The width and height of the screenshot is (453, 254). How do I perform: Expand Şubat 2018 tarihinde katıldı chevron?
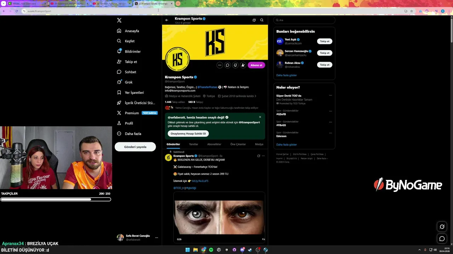pos(256,96)
